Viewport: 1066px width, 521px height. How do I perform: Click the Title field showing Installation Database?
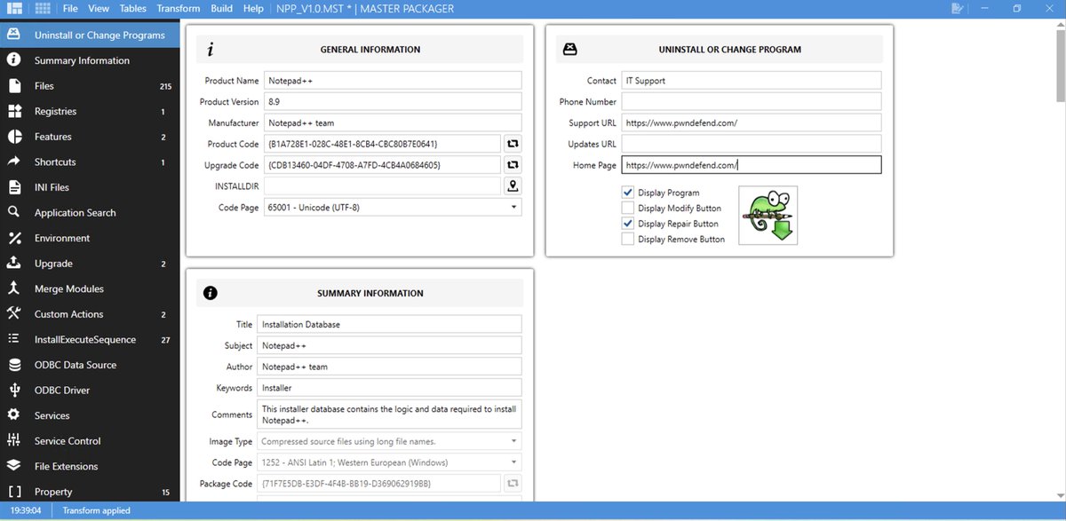click(389, 325)
